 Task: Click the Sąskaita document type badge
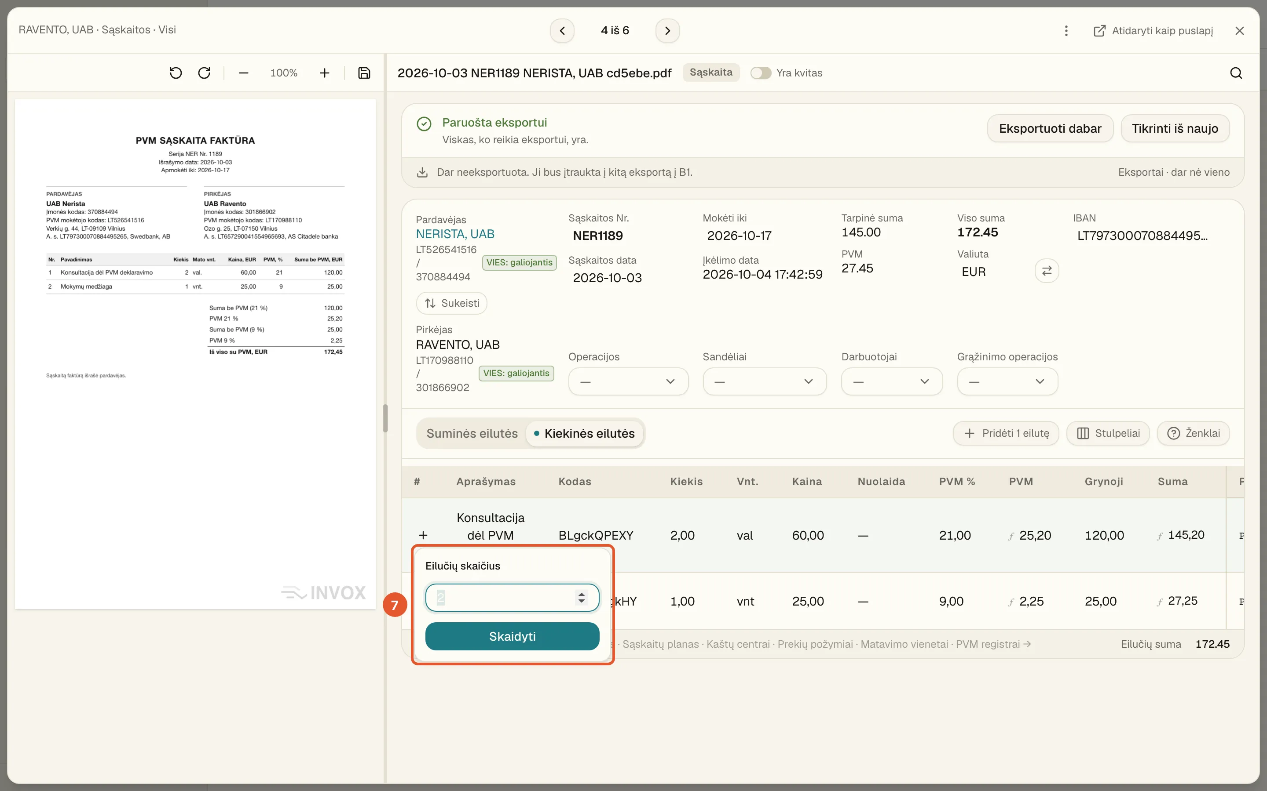pos(710,72)
